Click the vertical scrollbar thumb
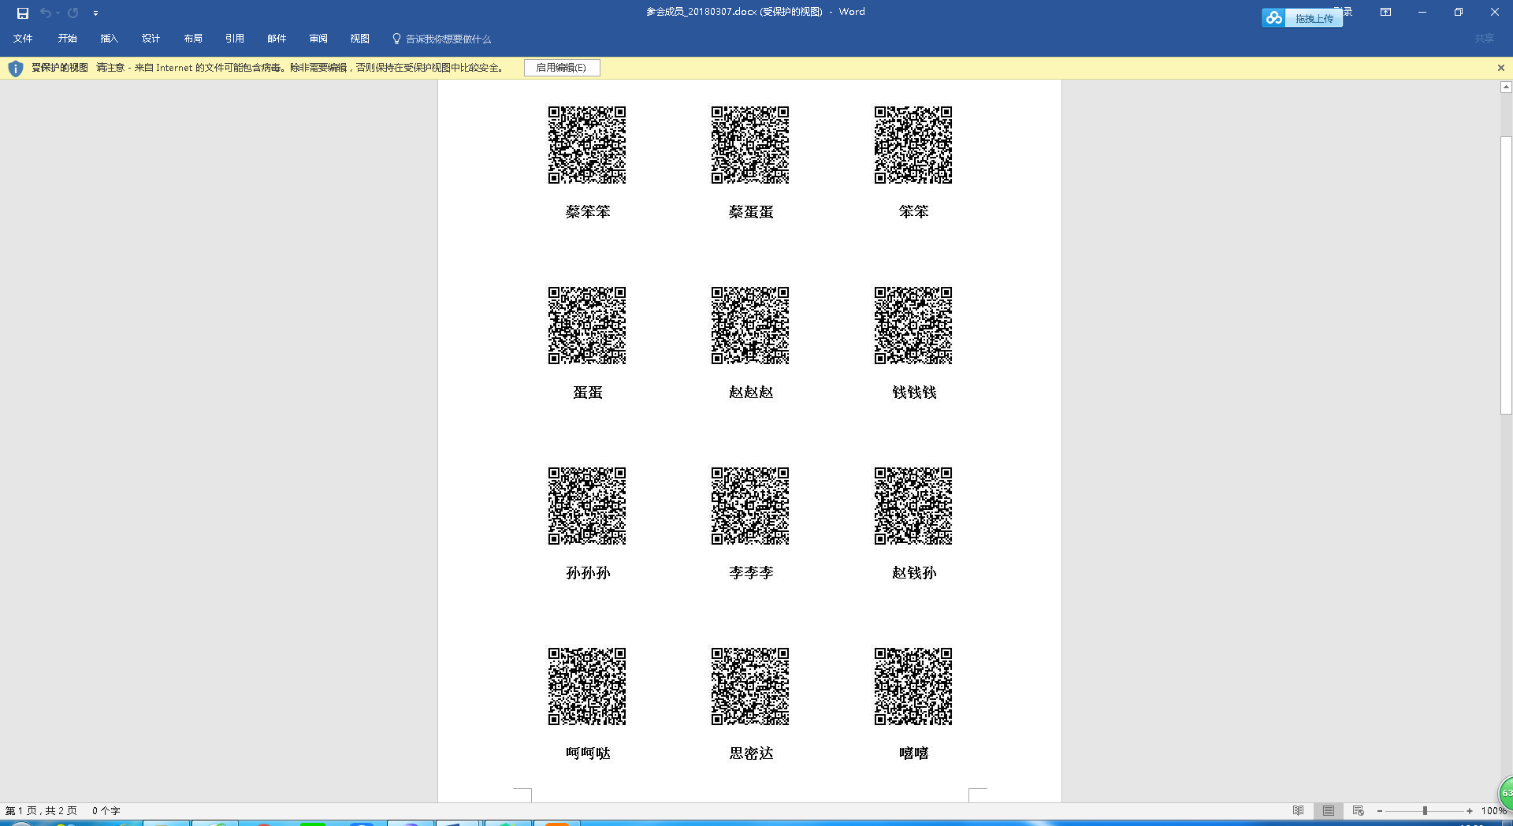This screenshot has width=1513, height=826. coord(1506,275)
